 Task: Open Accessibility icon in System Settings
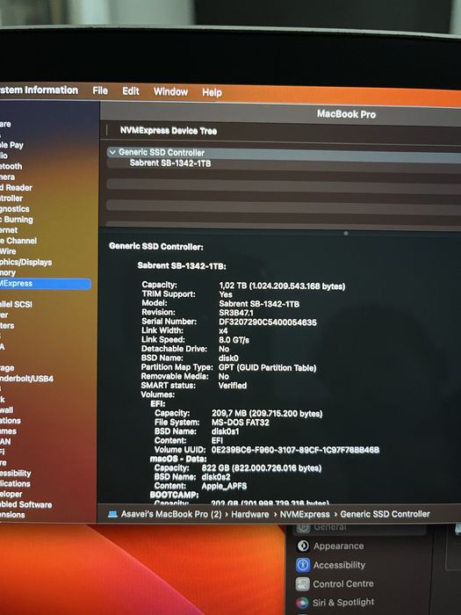click(x=303, y=565)
